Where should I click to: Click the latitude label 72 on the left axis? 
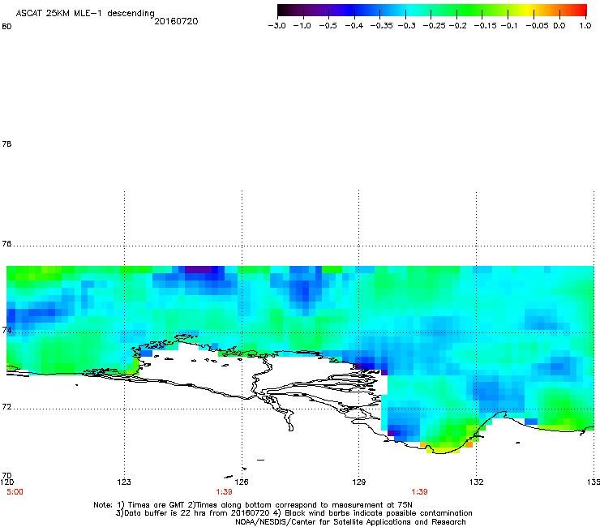pos(6,407)
